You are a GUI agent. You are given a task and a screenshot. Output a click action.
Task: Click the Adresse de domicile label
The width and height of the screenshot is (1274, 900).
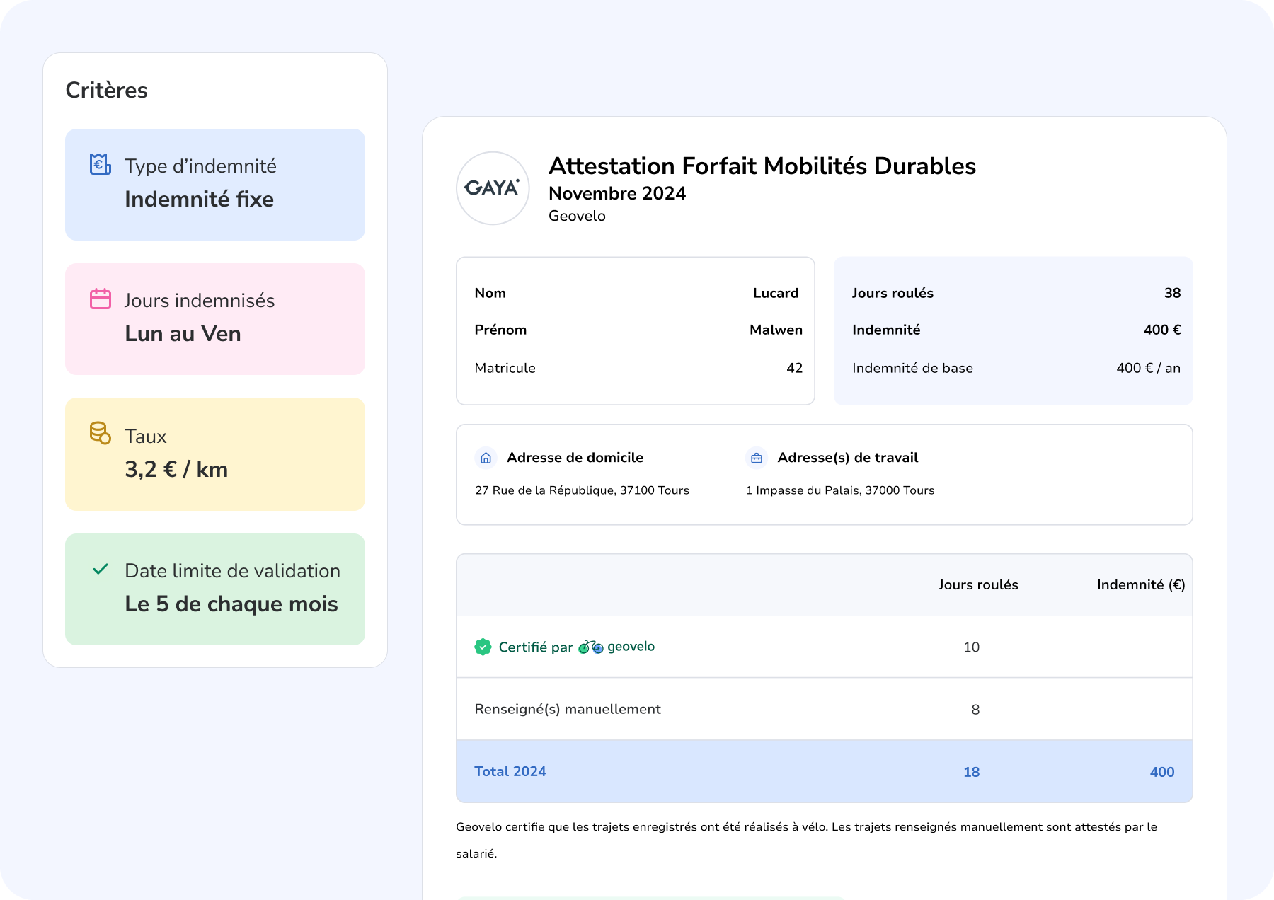(575, 458)
